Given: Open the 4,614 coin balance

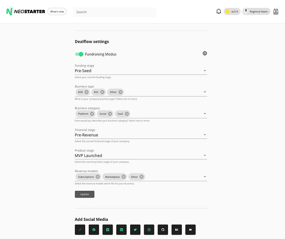Looking at the screenshot, I should (232, 12).
